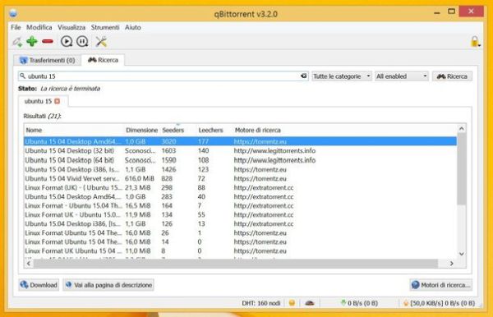This screenshot has height=317, width=493.
Task: Click the red minus delete torrent icon
Action: (48, 41)
